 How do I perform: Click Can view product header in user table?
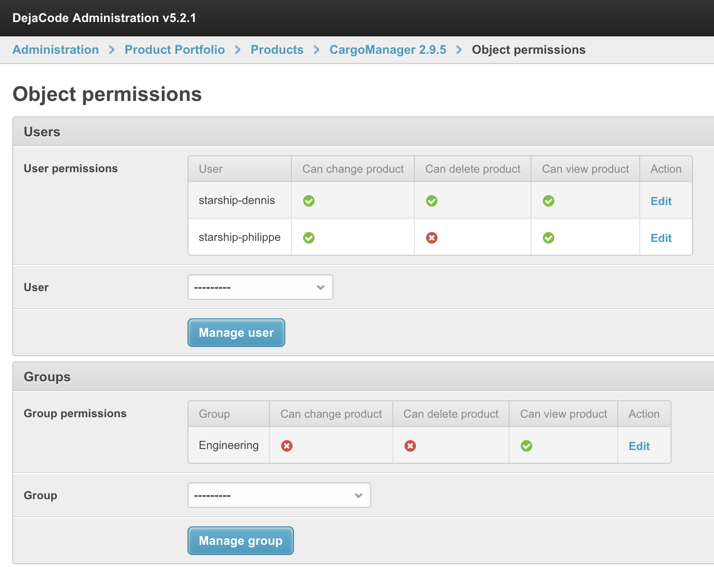coord(585,169)
